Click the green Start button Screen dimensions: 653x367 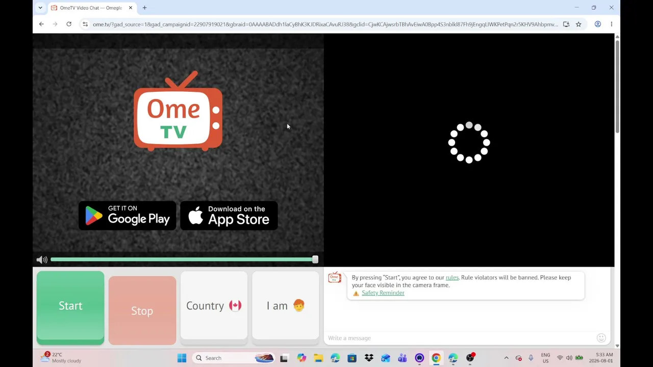point(70,307)
